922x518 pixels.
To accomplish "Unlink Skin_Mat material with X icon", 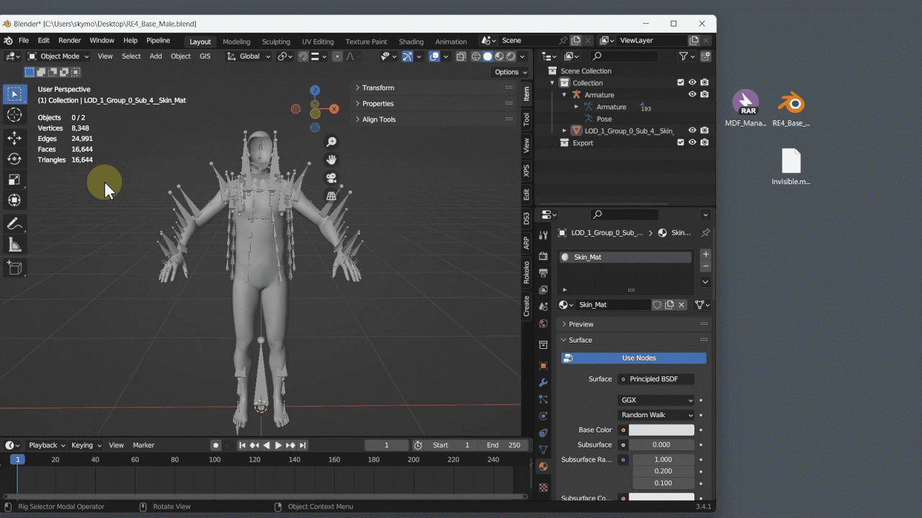I will 681,305.
